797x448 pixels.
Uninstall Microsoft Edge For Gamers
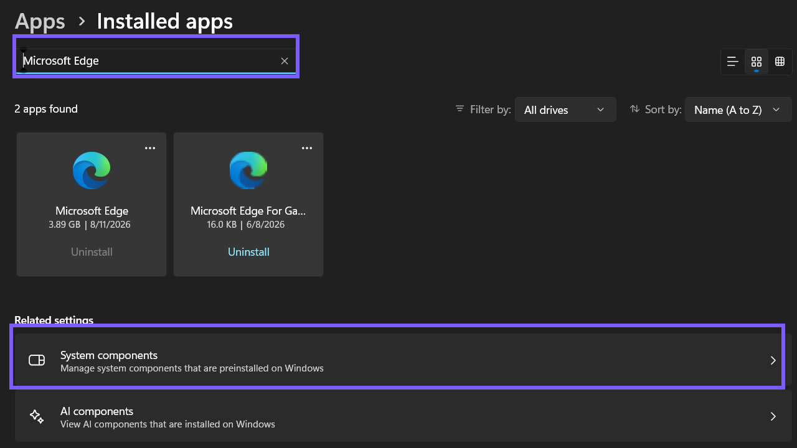point(248,252)
